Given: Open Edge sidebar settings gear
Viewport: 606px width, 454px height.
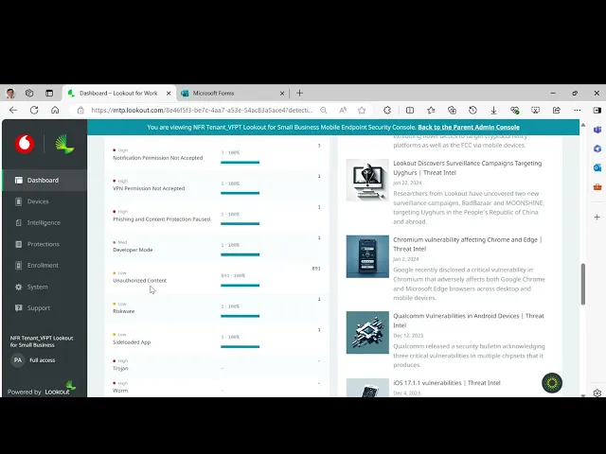Looking at the screenshot, I should click(x=597, y=393).
